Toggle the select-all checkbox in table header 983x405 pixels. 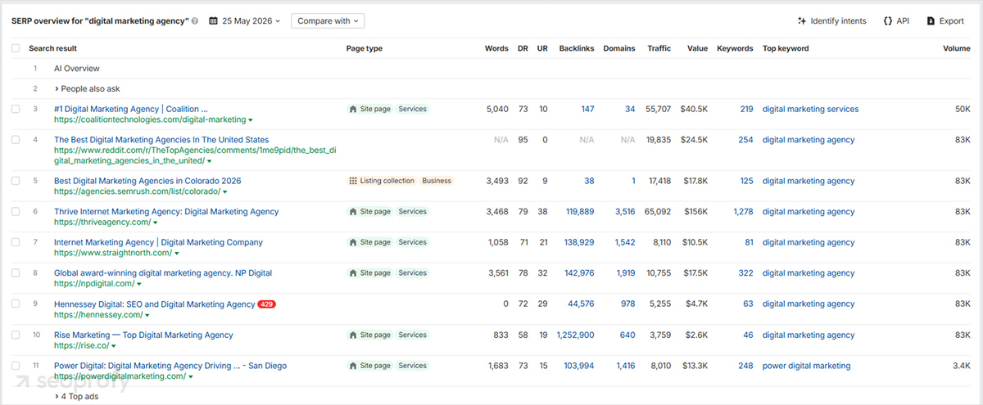tap(16, 48)
